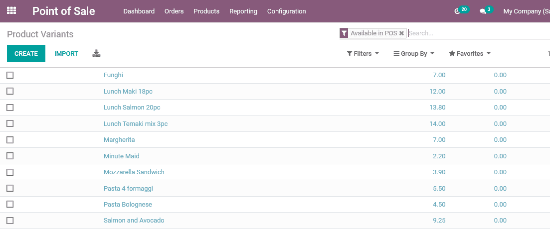Click the funnel icon on the filter tag
The width and height of the screenshot is (550, 230).
point(344,33)
